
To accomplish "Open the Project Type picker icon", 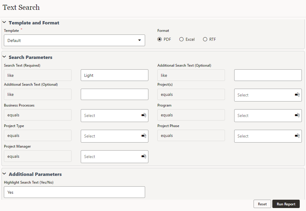I will 143,136.
